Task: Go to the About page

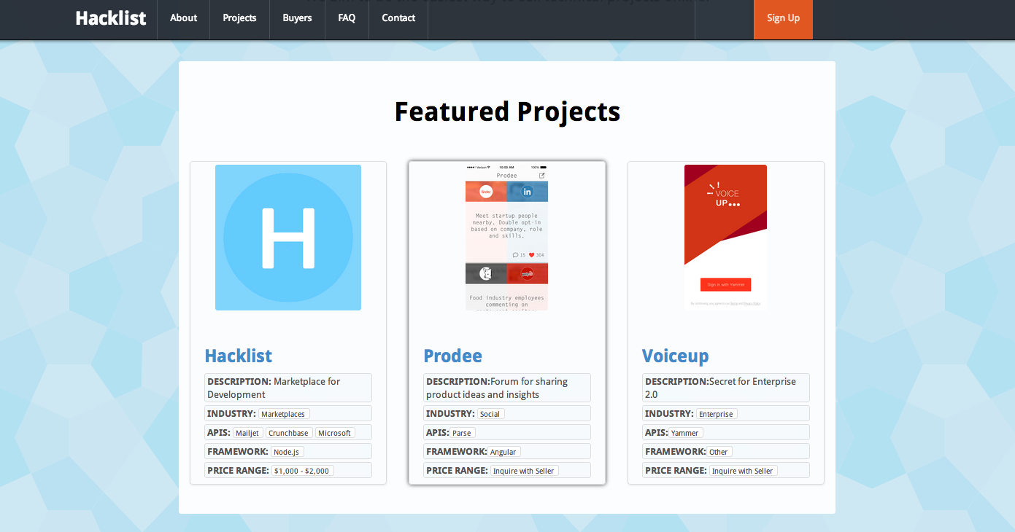Action: point(183,18)
